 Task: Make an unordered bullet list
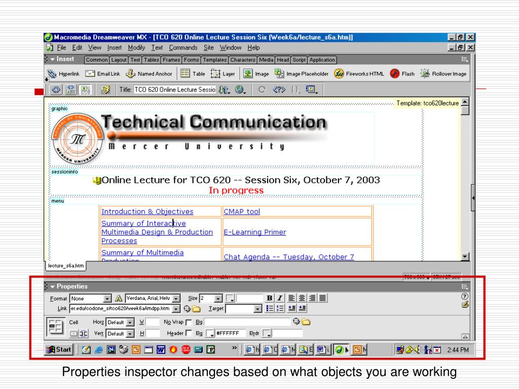point(270,308)
